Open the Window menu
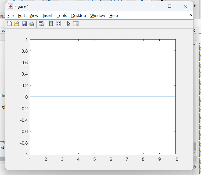This screenshot has height=175, width=201. (x=98, y=16)
